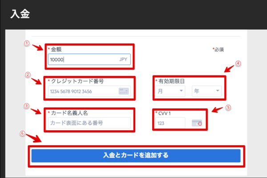
Task: Click the 金額 amount input field
Action: pyautogui.click(x=89, y=59)
